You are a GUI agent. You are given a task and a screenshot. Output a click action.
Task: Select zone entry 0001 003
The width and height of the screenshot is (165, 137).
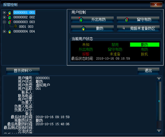point(26,26)
